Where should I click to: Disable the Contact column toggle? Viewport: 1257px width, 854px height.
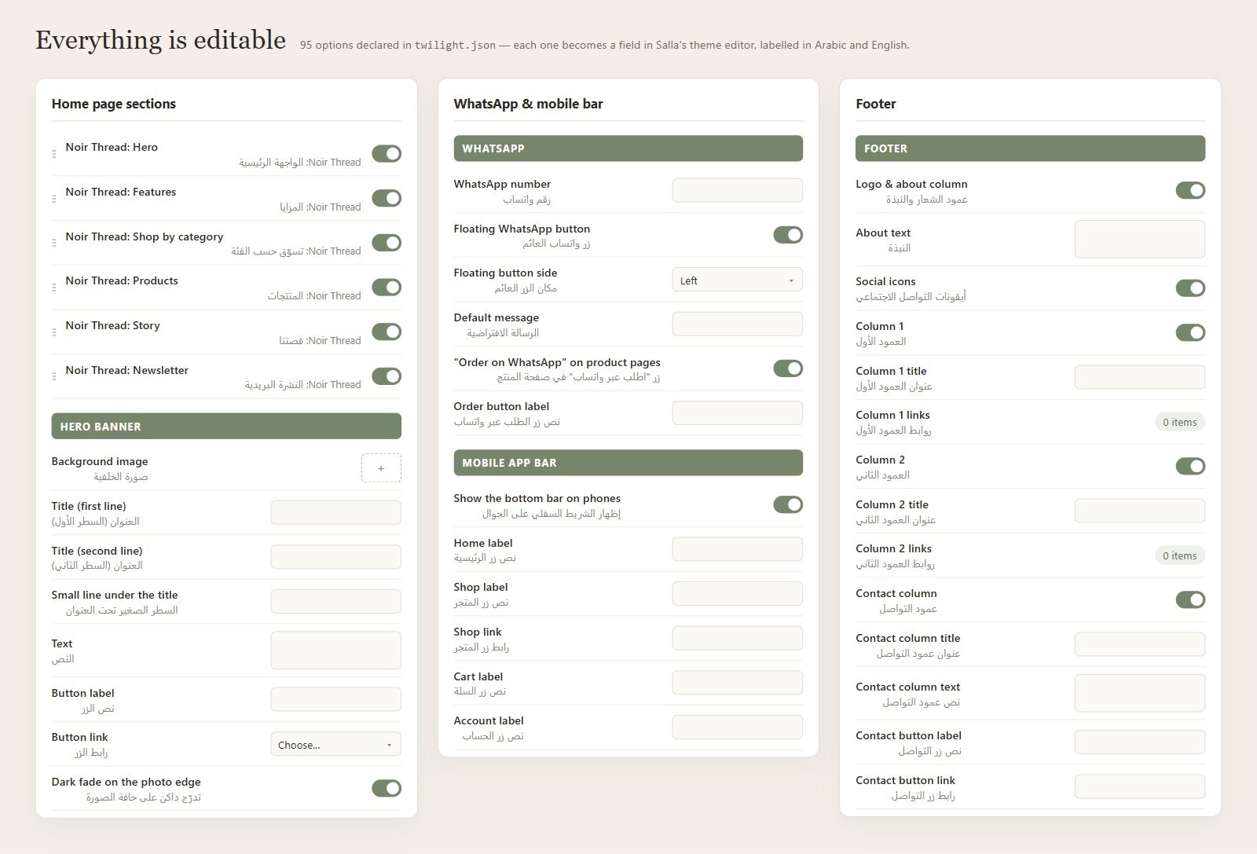pos(1190,599)
